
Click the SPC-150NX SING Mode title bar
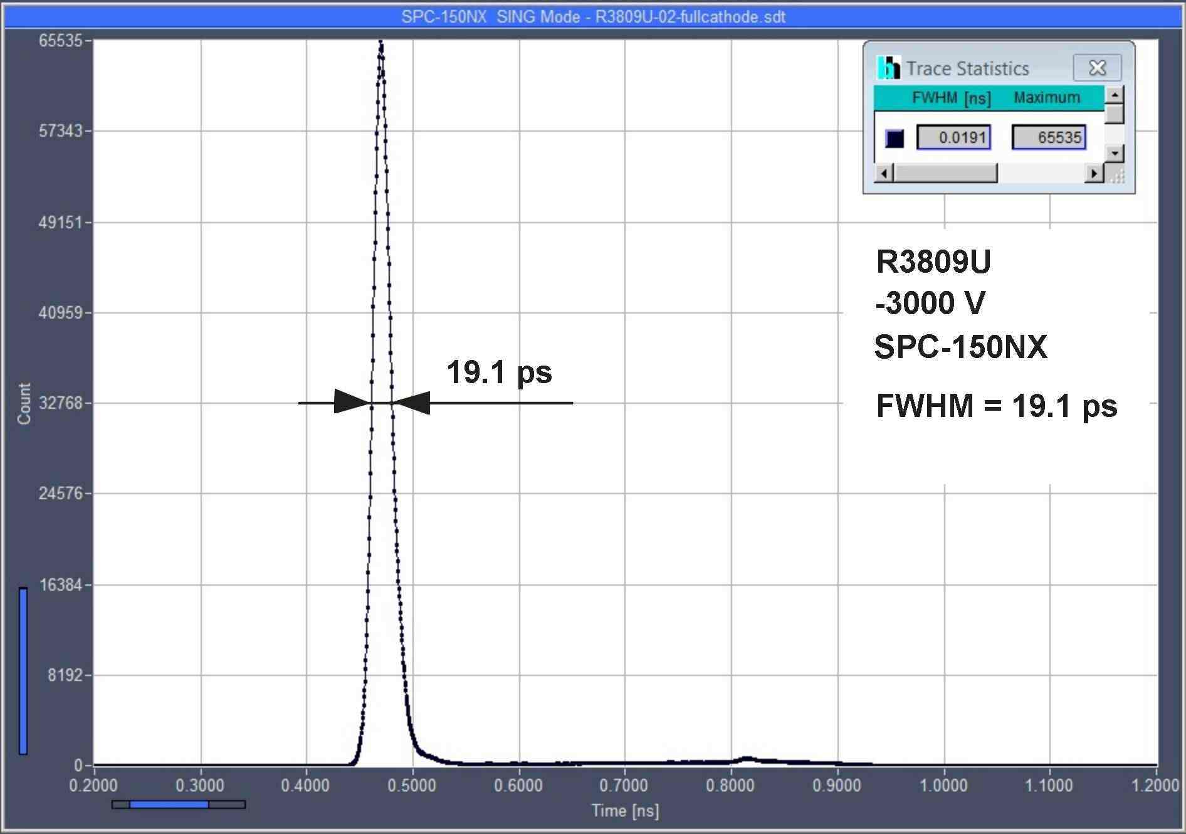click(x=593, y=17)
